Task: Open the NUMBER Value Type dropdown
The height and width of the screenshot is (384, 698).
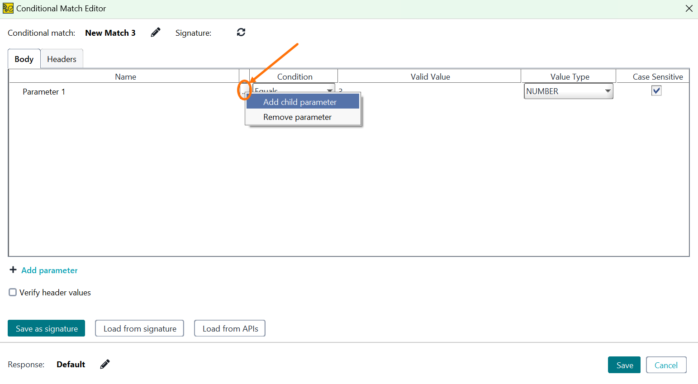Action: pyautogui.click(x=608, y=90)
